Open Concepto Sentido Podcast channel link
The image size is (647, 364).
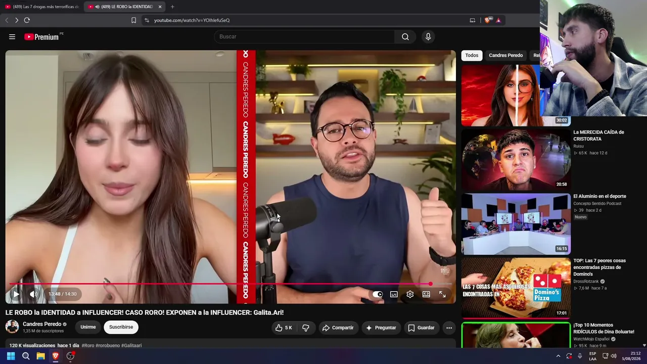click(597, 204)
